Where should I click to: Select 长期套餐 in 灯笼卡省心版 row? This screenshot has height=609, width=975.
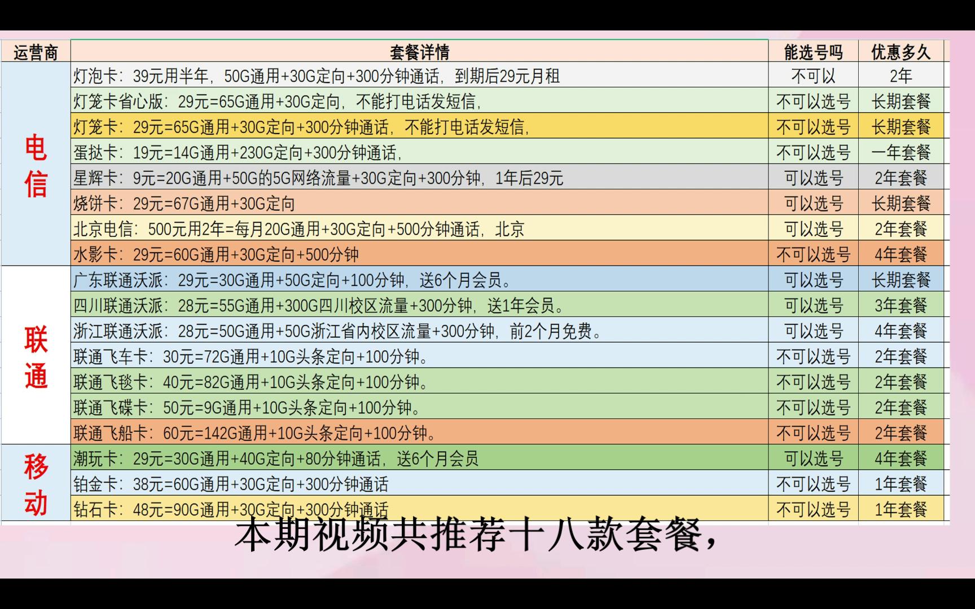coord(901,101)
